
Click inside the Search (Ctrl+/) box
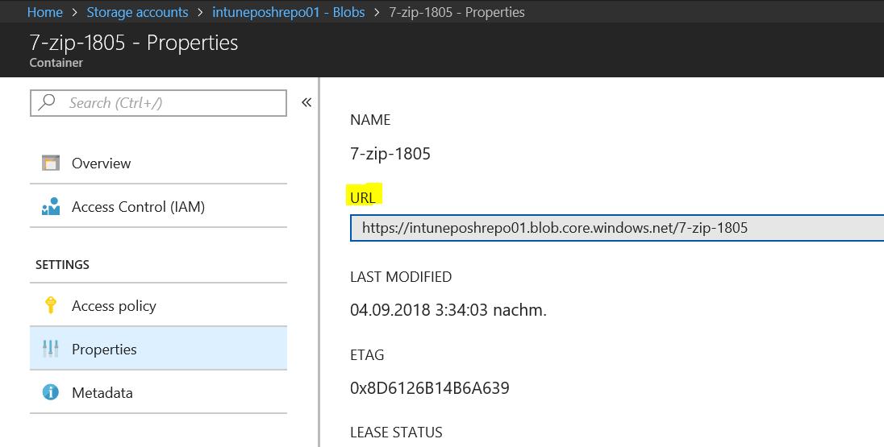click(158, 103)
